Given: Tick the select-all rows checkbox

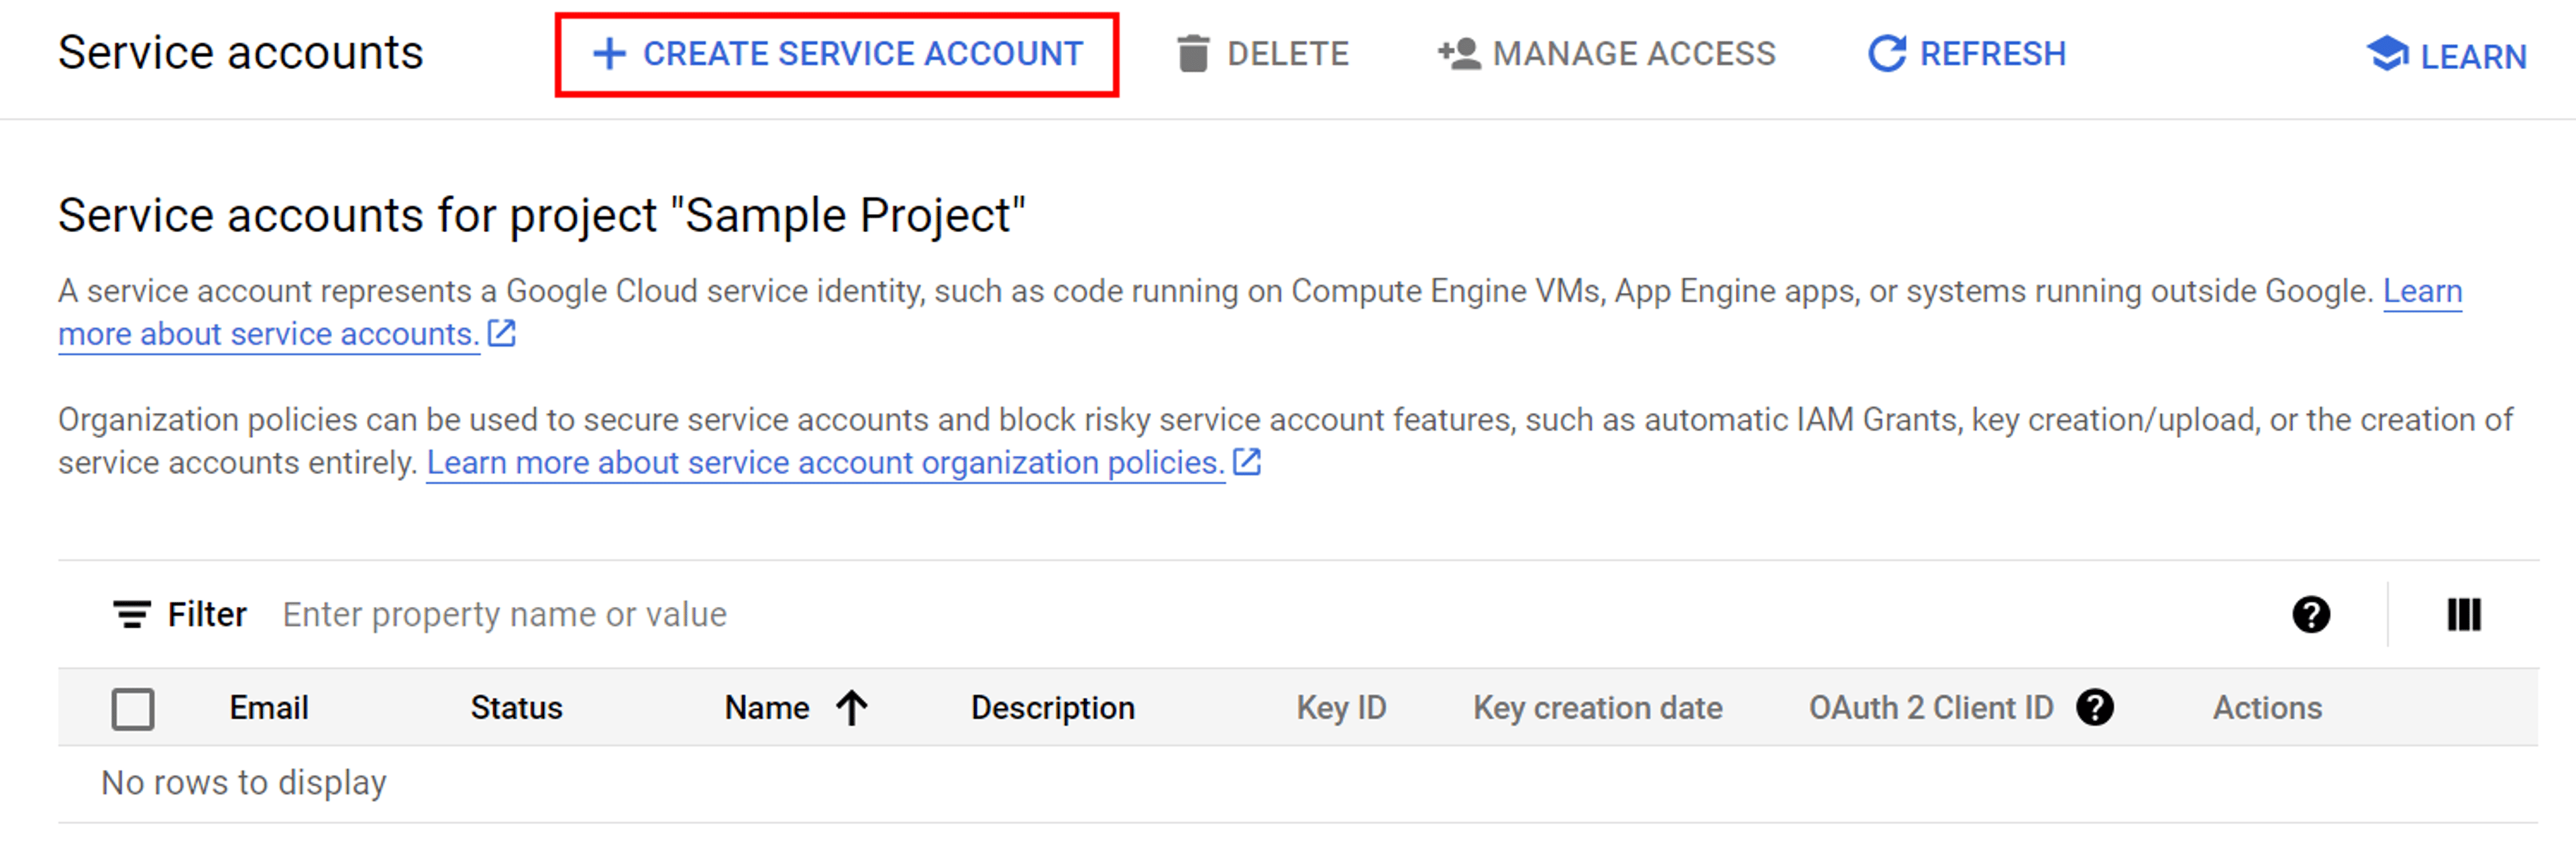Looking at the screenshot, I should coord(133,709).
